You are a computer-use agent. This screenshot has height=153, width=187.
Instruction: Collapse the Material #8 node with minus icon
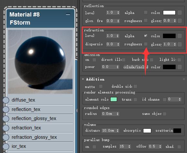(x=68, y=14)
